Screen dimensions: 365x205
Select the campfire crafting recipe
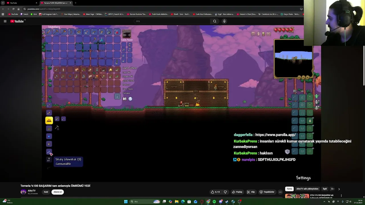[49, 120]
